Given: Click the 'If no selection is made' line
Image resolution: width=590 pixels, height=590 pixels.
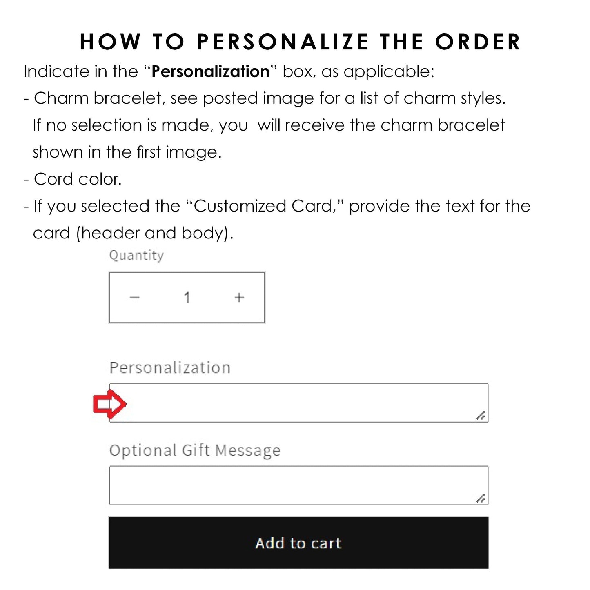Looking at the screenshot, I should 269,125.
